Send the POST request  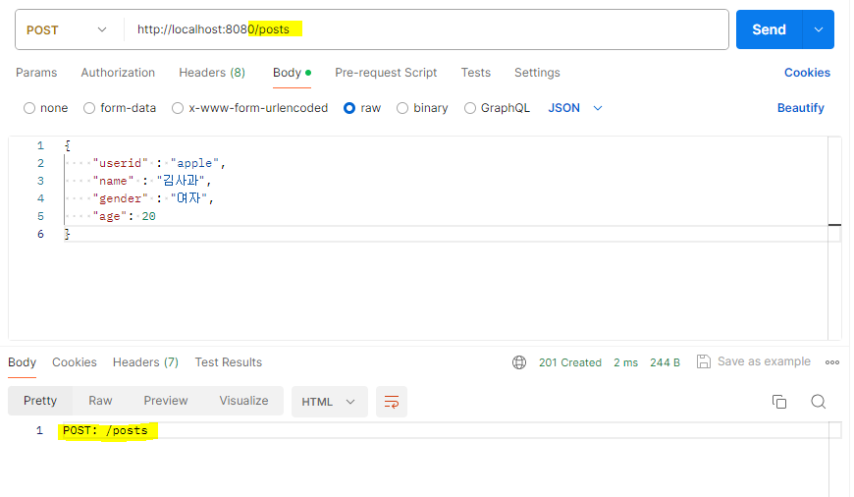[769, 29]
